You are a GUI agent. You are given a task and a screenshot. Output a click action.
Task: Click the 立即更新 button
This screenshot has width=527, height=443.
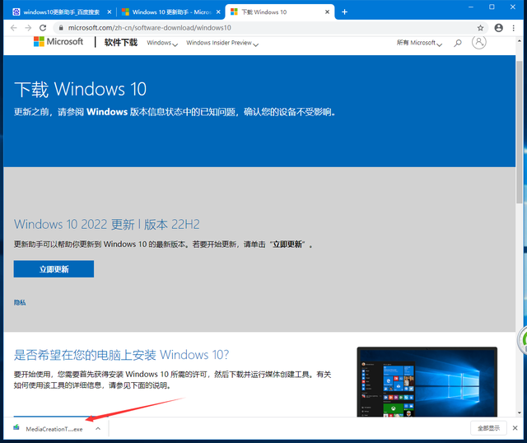(x=54, y=269)
